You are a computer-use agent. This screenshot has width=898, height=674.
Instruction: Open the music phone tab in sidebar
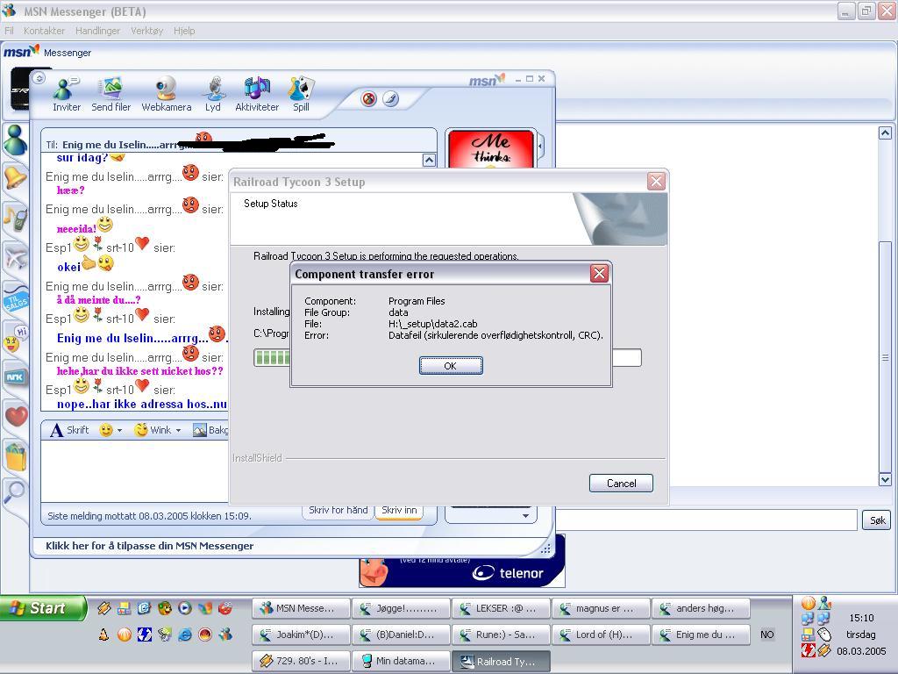click(15, 218)
